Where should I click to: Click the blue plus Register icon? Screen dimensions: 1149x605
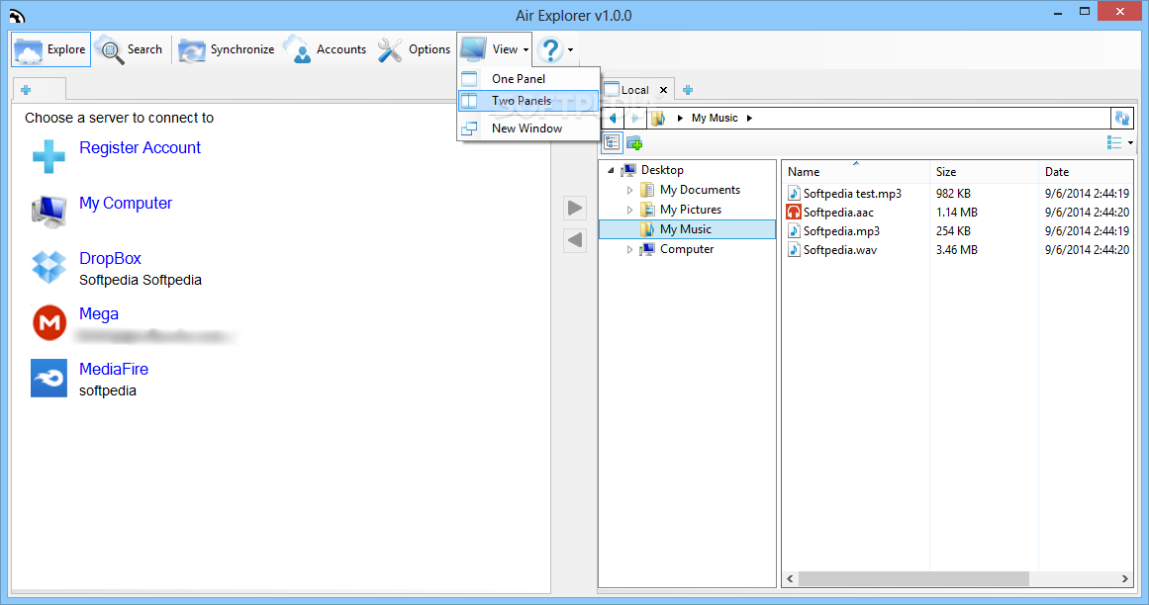point(49,156)
